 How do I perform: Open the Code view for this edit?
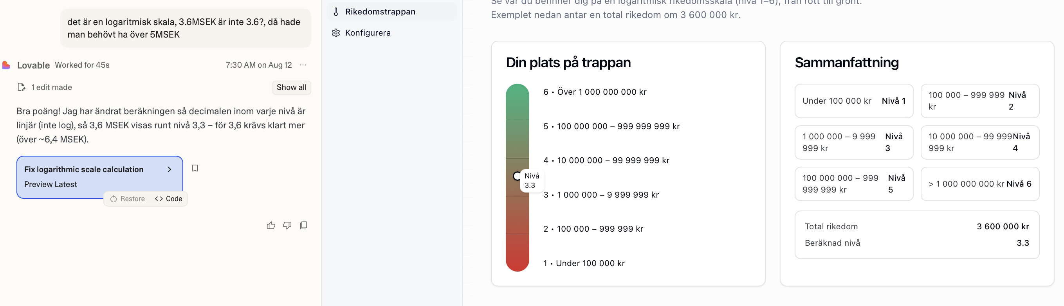[x=168, y=199]
